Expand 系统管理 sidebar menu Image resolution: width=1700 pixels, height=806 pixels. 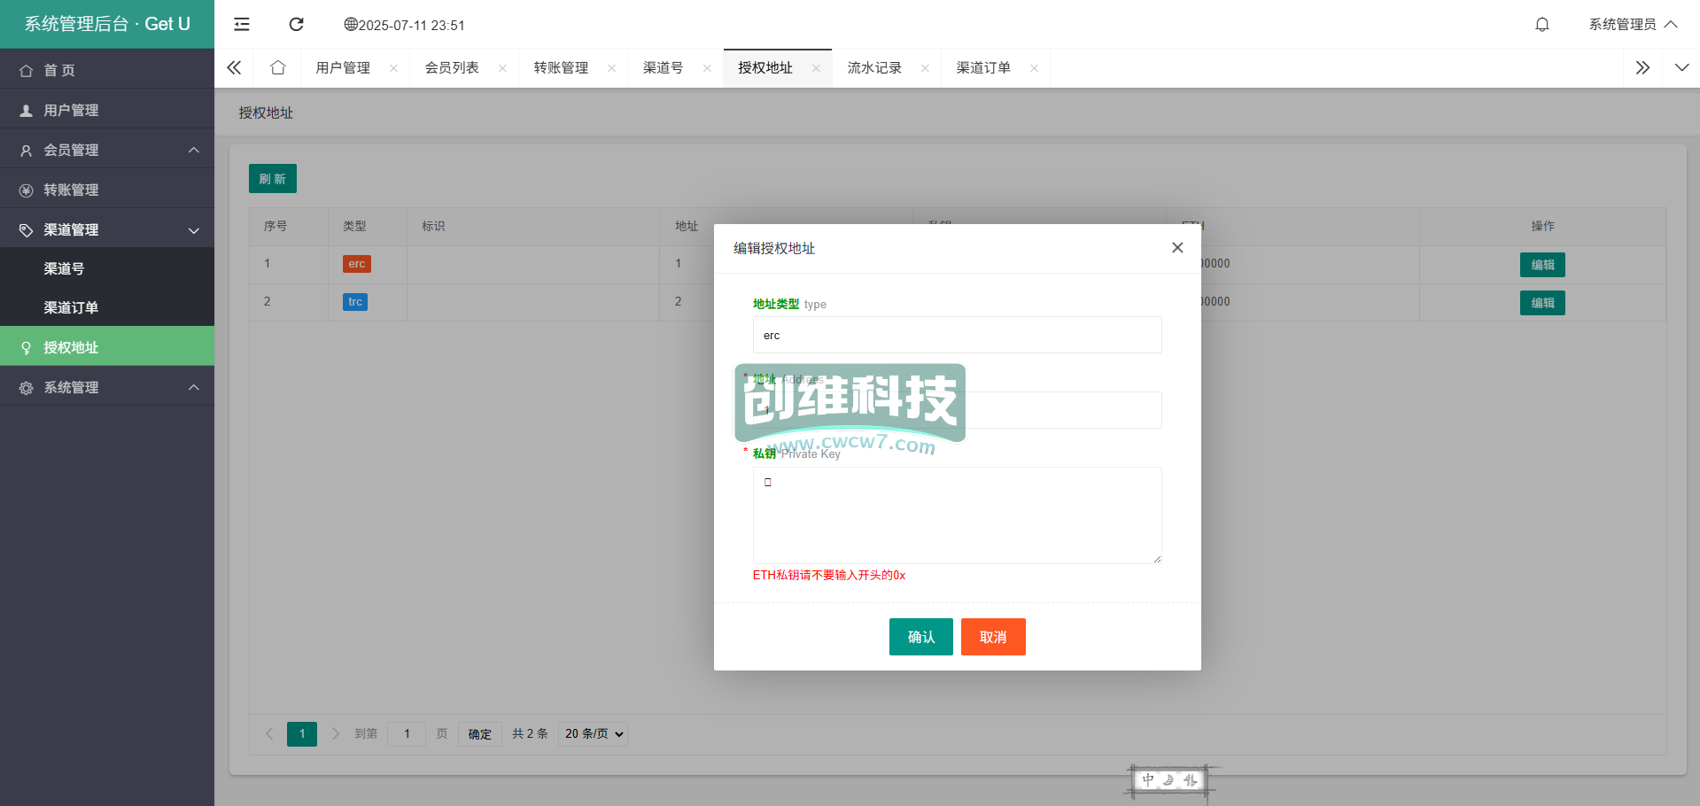coord(107,387)
